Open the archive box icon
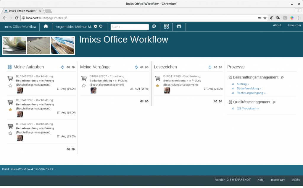The height and width of the screenshot is (188, 303). point(179,26)
